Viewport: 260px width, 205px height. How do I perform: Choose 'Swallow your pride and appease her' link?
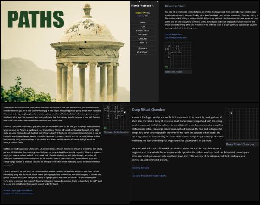(18, 194)
